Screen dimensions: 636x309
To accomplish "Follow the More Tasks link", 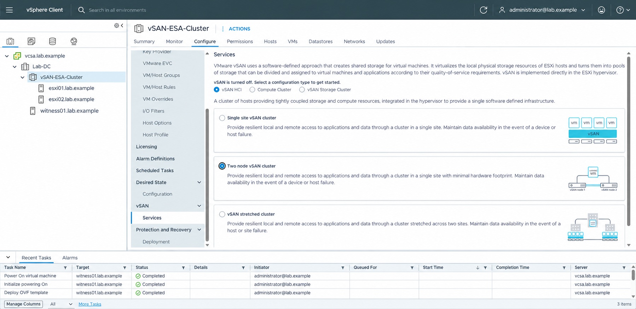I will pos(90,304).
